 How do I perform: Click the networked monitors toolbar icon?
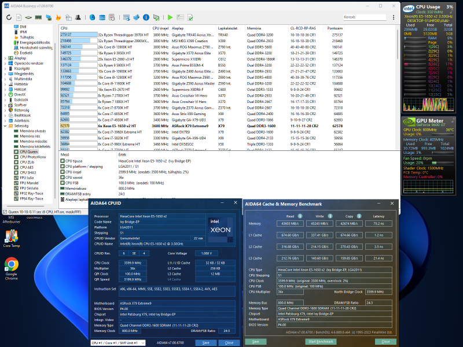(x=49, y=17)
